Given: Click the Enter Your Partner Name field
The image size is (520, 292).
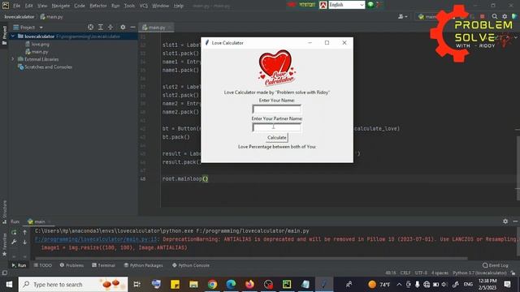Looking at the screenshot, I should coord(276,127).
